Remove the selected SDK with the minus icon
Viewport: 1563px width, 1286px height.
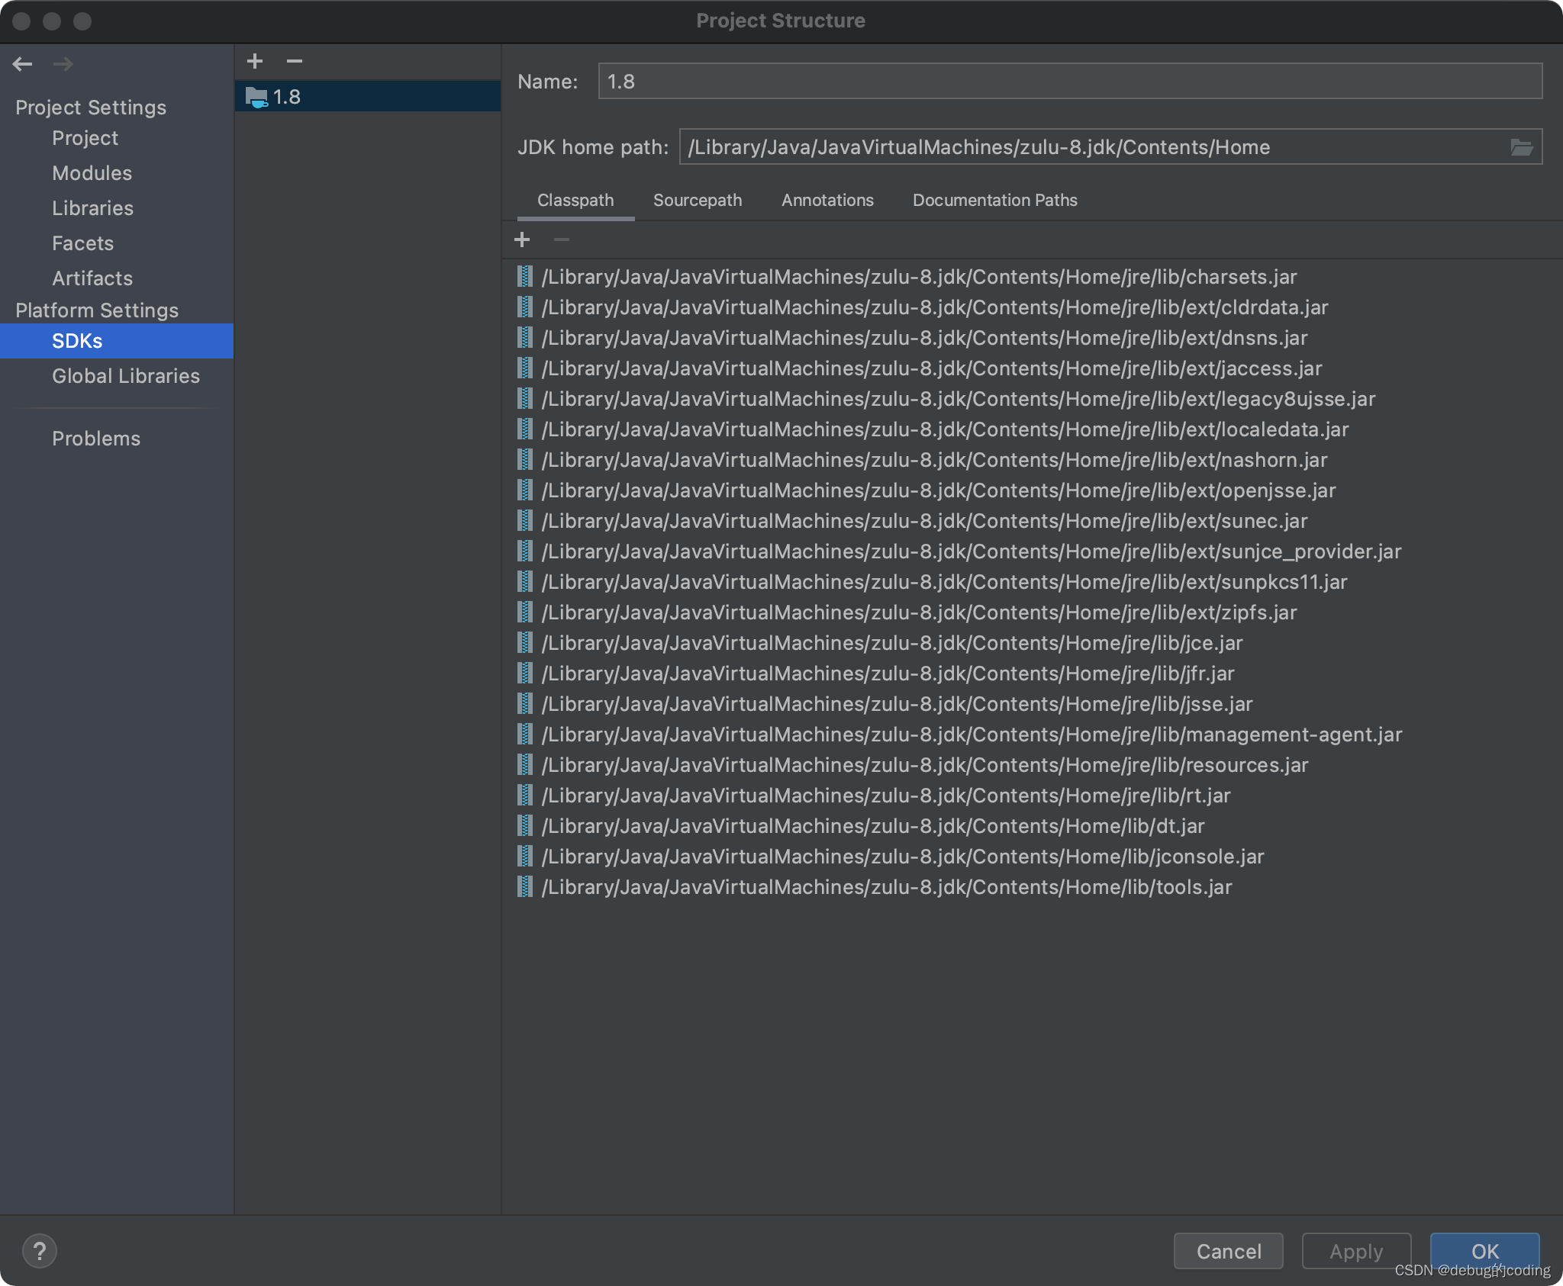pos(295,61)
